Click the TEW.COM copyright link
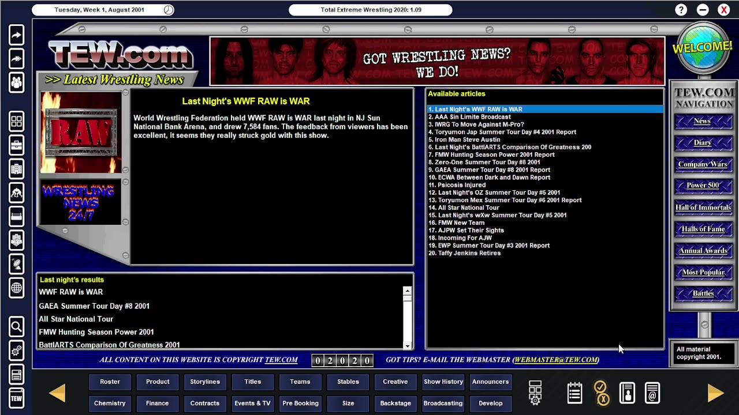This screenshot has height=415, width=739. point(281,360)
